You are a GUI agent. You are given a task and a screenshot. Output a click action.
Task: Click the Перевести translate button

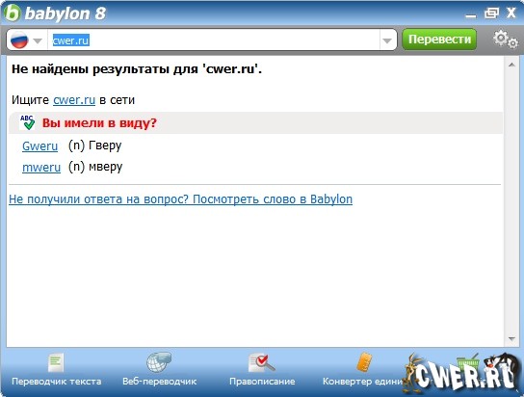click(x=439, y=40)
